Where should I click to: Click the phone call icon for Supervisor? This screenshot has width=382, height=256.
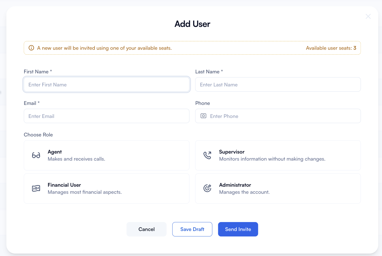(x=207, y=155)
